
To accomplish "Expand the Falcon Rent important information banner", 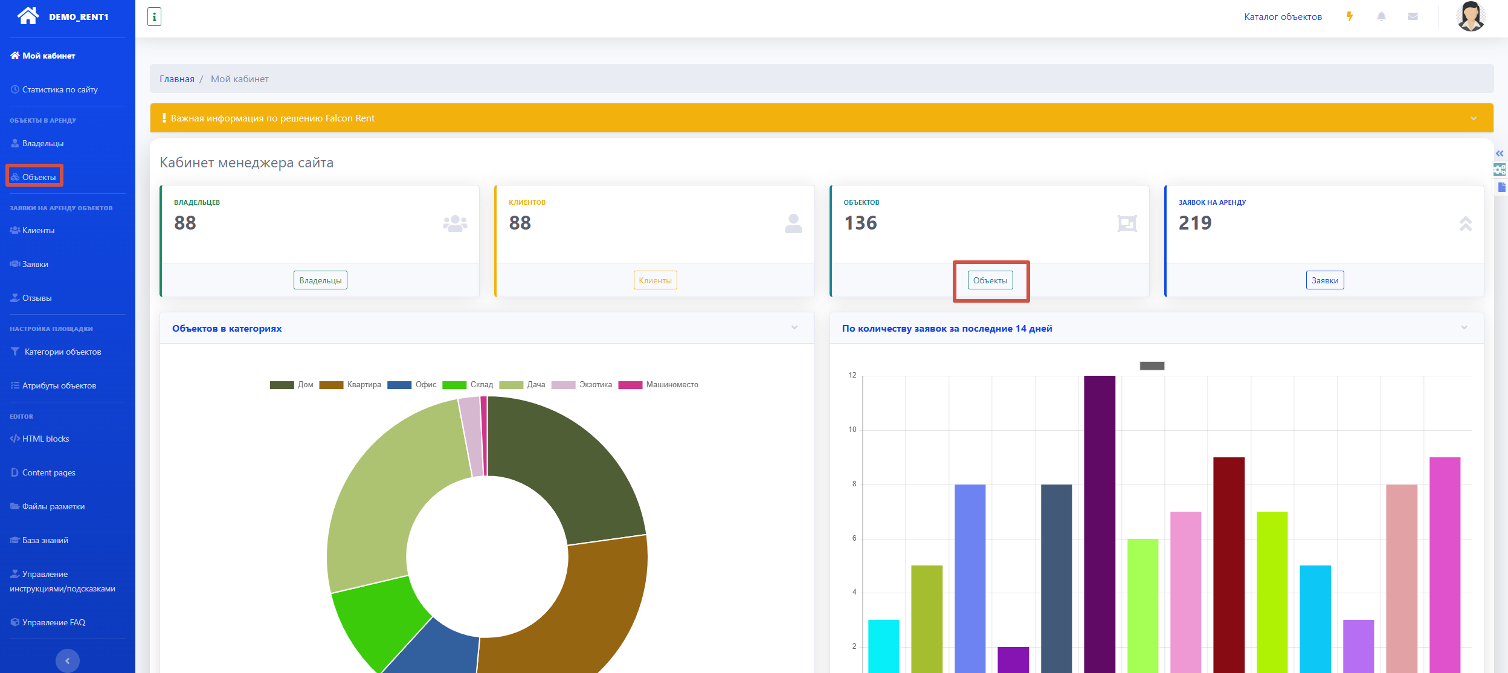I will tap(1474, 118).
